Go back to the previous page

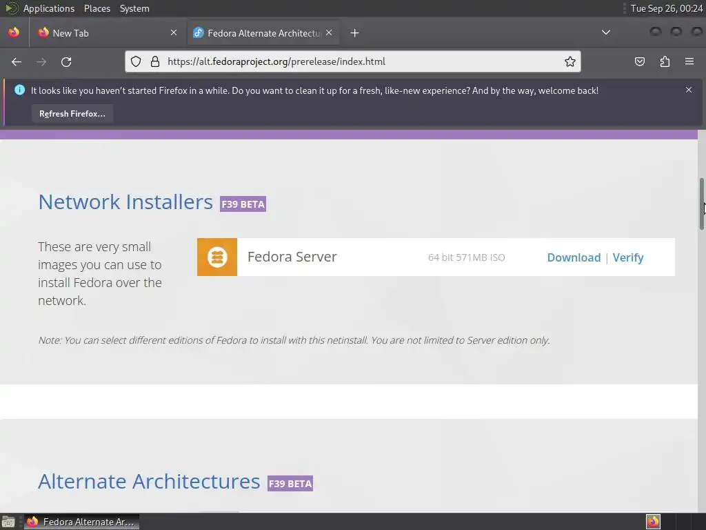(17, 61)
